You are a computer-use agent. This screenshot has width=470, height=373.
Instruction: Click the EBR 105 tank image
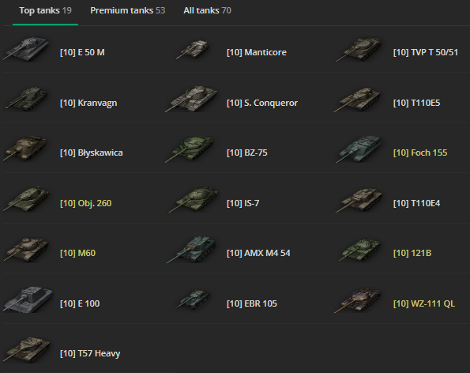tap(193, 300)
